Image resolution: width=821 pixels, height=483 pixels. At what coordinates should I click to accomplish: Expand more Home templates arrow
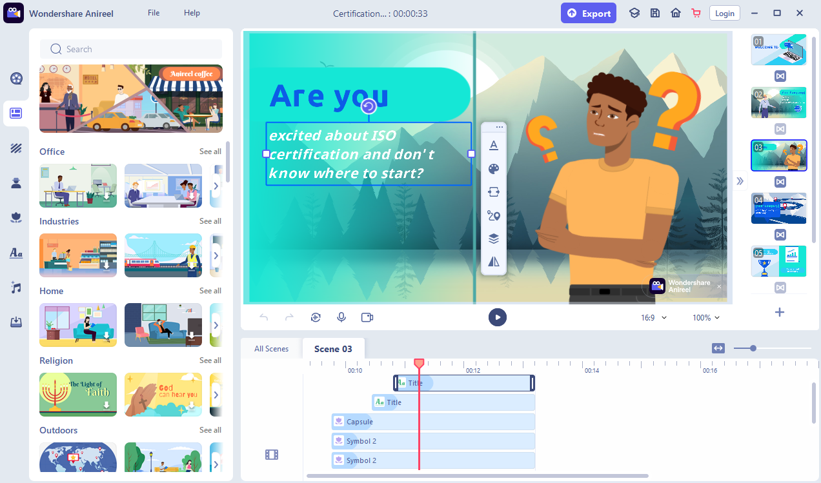click(216, 325)
